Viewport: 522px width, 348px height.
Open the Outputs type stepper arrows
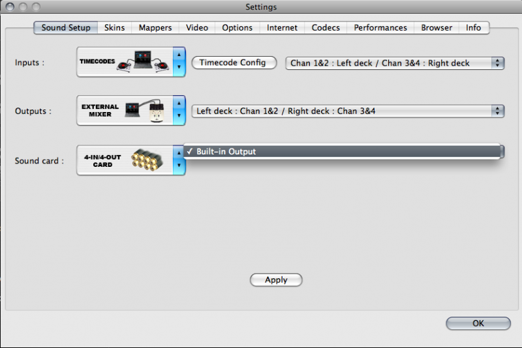pos(179,111)
